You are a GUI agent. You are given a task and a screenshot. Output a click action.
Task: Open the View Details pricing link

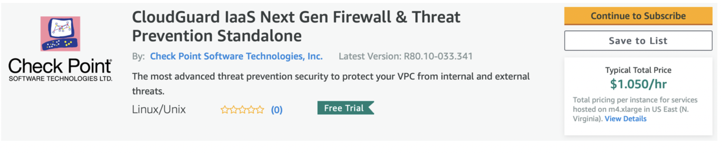pos(625,119)
